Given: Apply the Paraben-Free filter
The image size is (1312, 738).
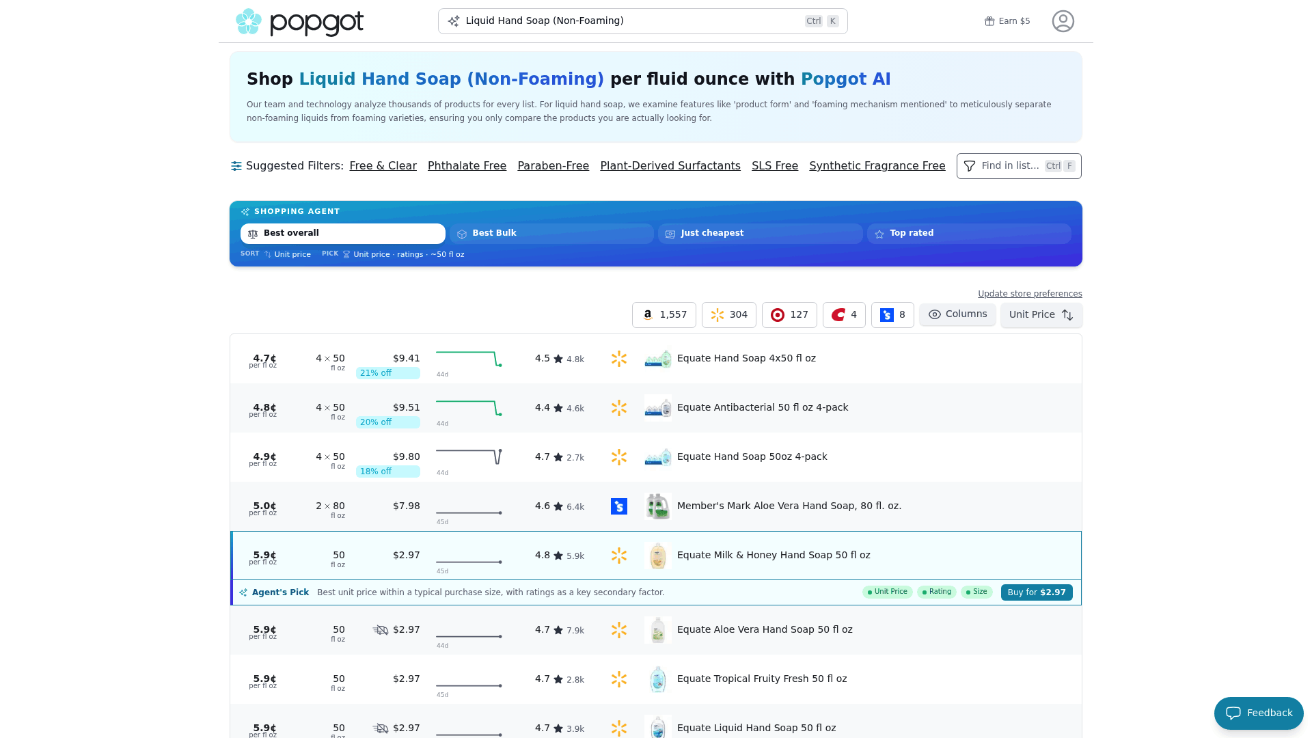Looking at the screenshot, I should (x=553, y=166).
